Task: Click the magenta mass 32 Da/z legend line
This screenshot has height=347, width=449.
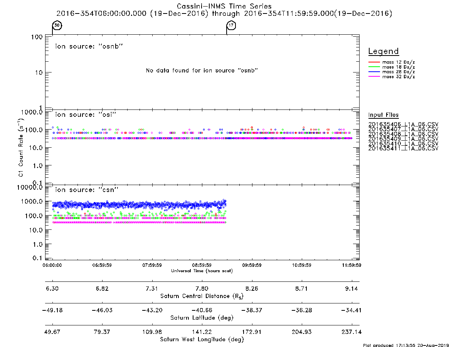Action: pyautogui.click(x=374, y=76)
